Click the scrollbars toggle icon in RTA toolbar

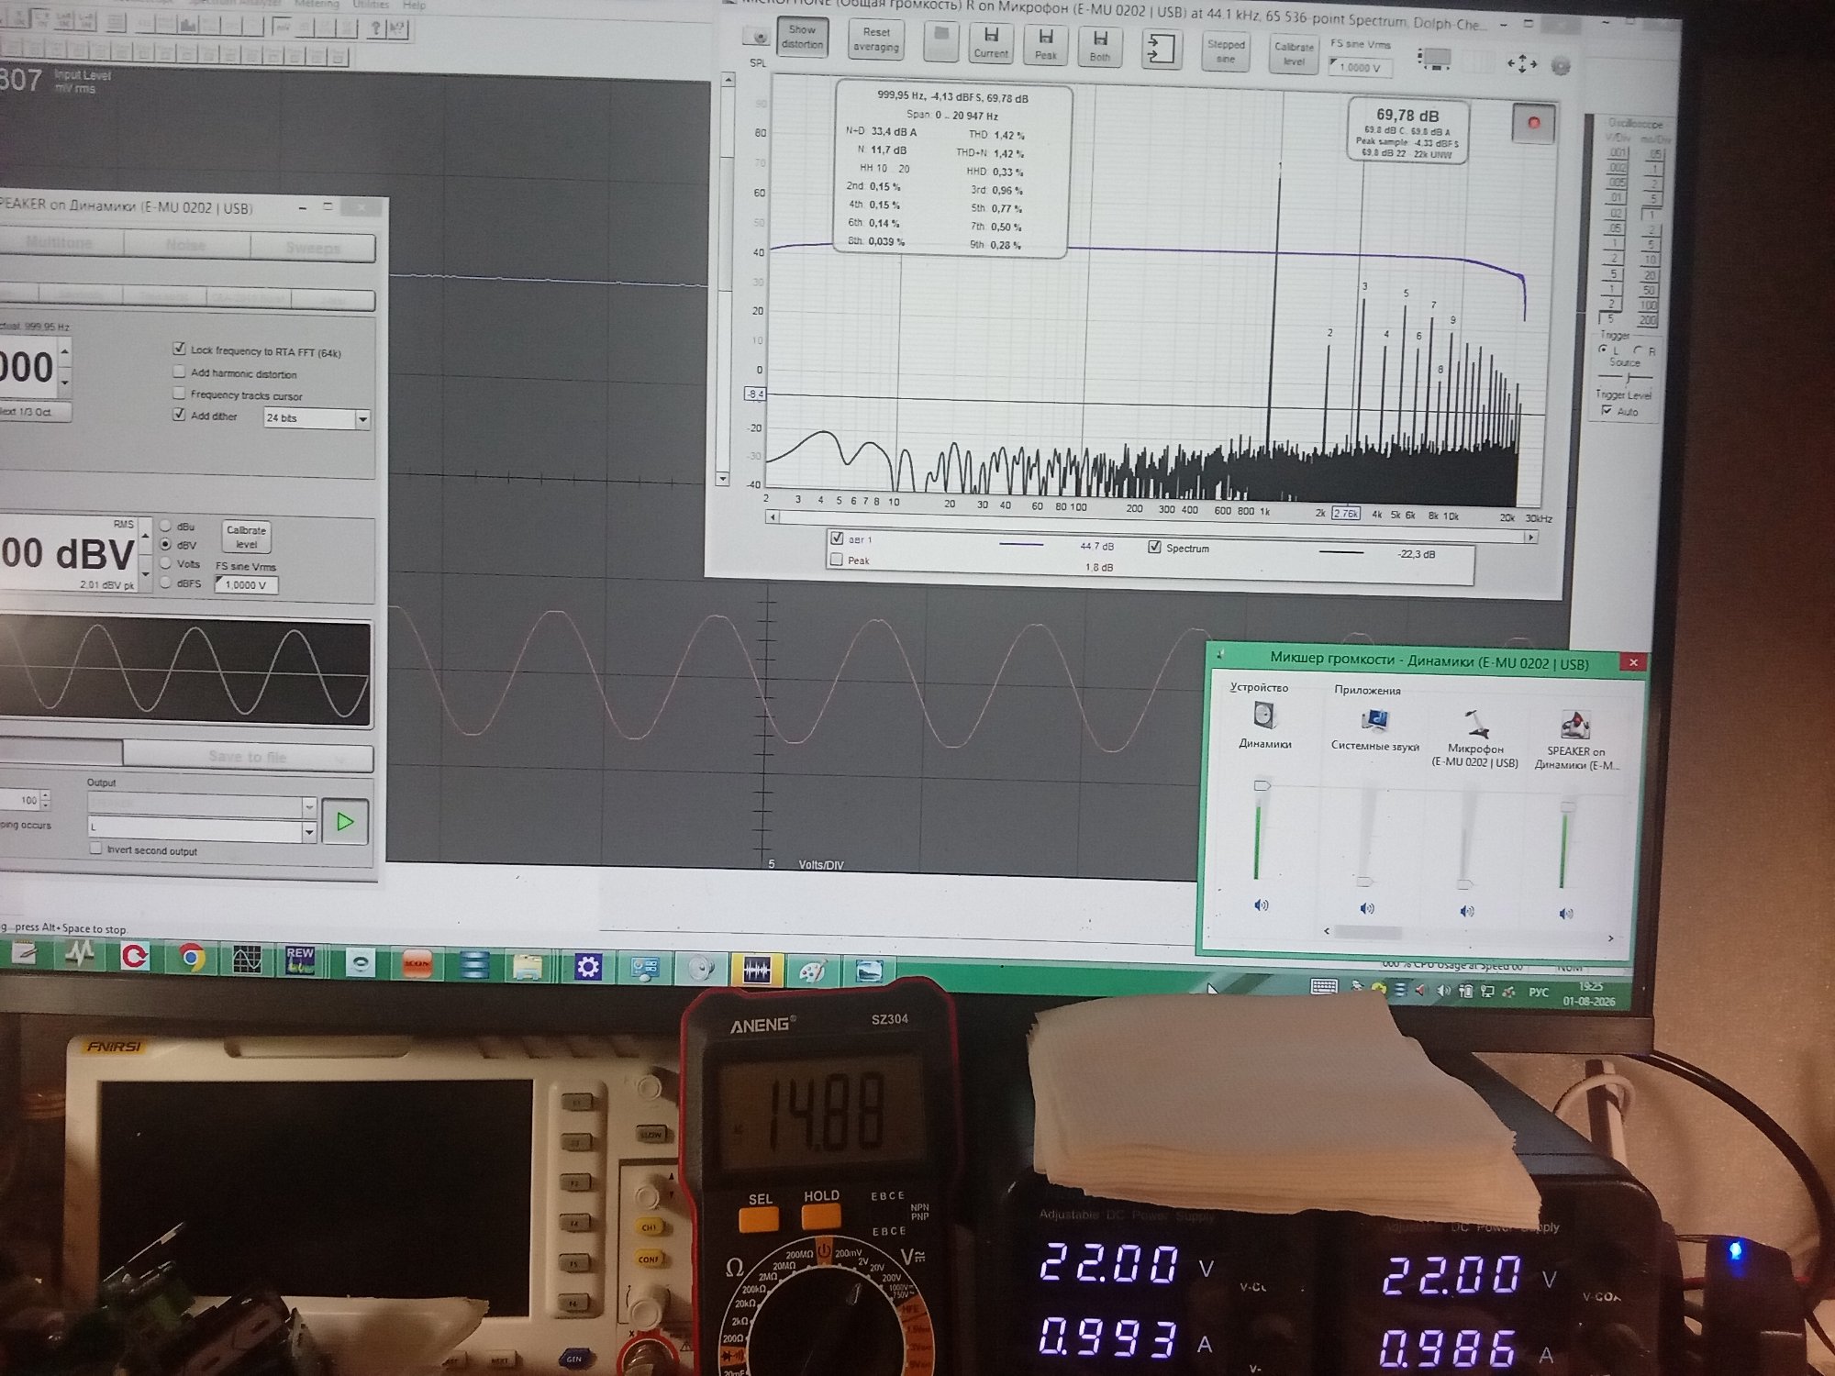tap(1434, 60)
